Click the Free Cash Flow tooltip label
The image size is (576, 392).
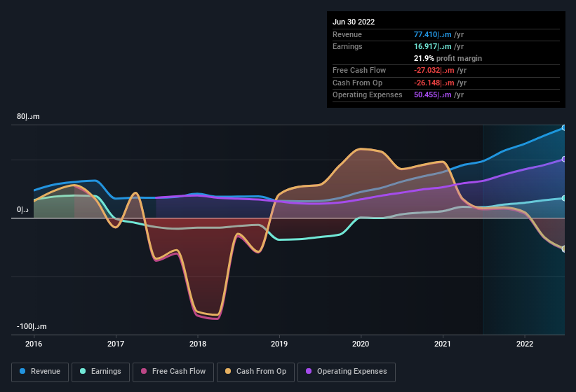point(359,70)
